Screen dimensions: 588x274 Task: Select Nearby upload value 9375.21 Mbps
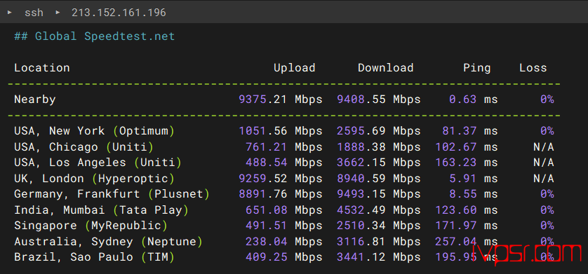pos(281,100)
